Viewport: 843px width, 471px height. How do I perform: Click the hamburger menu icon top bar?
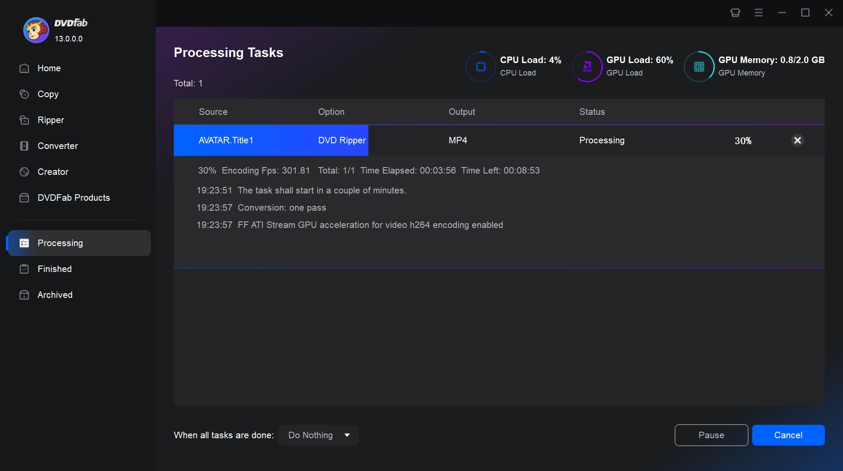pos(759,13)
